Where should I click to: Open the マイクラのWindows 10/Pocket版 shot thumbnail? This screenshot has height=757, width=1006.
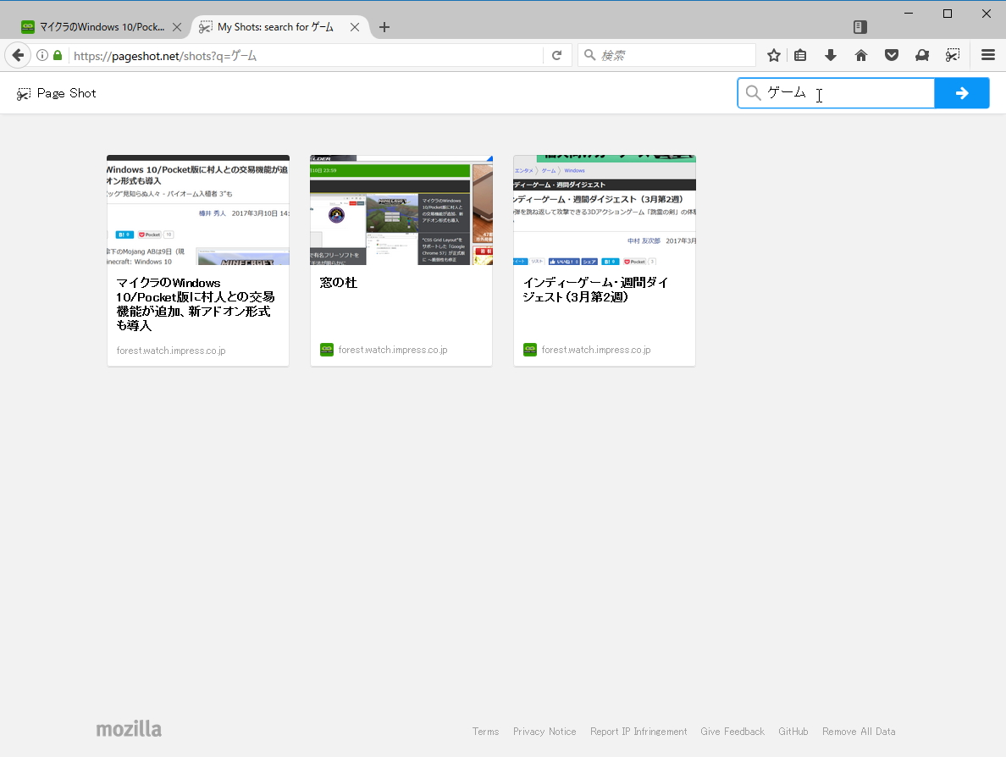[x=198, y=211]
